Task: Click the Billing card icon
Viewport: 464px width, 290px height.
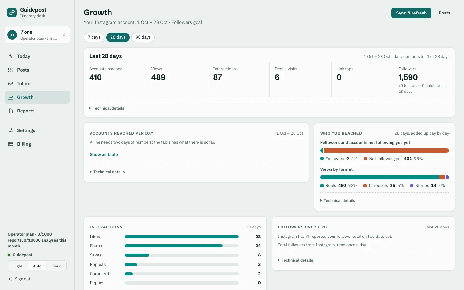Action: (11, 144)
